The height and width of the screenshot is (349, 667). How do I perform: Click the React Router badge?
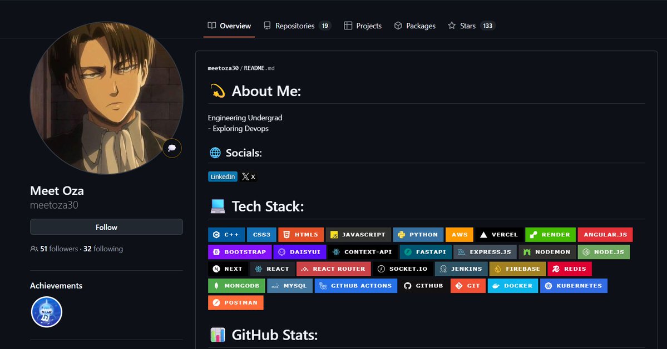click(334, 269)
